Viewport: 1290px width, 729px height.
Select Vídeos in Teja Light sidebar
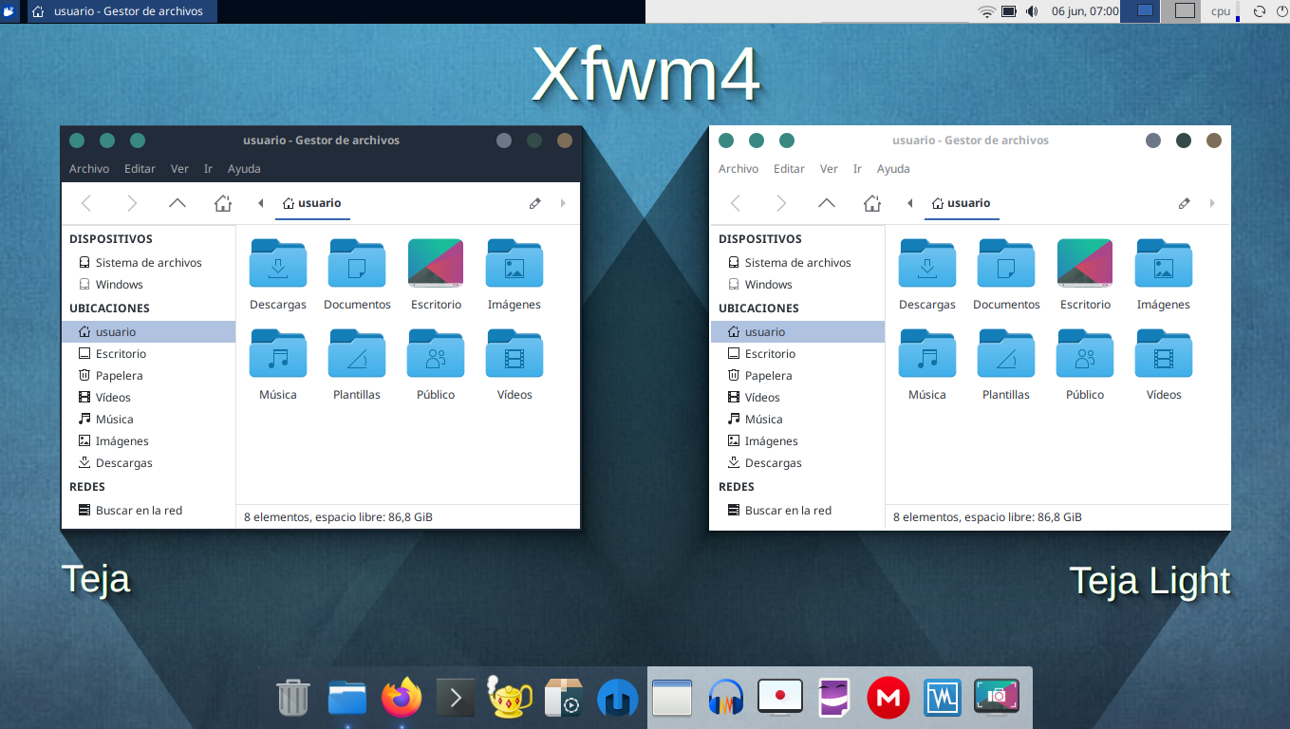(x=797, y=398)
